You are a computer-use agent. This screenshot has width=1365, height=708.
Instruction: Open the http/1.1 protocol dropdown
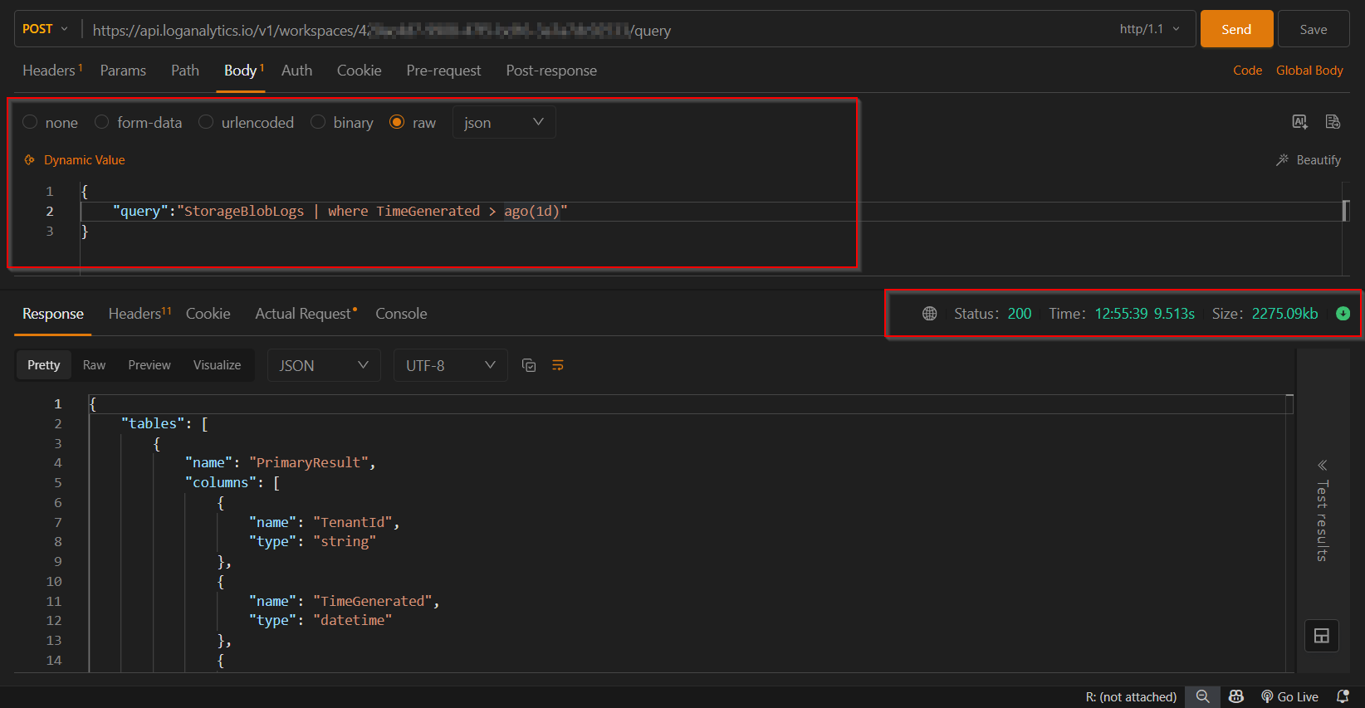click(1149, 29)
